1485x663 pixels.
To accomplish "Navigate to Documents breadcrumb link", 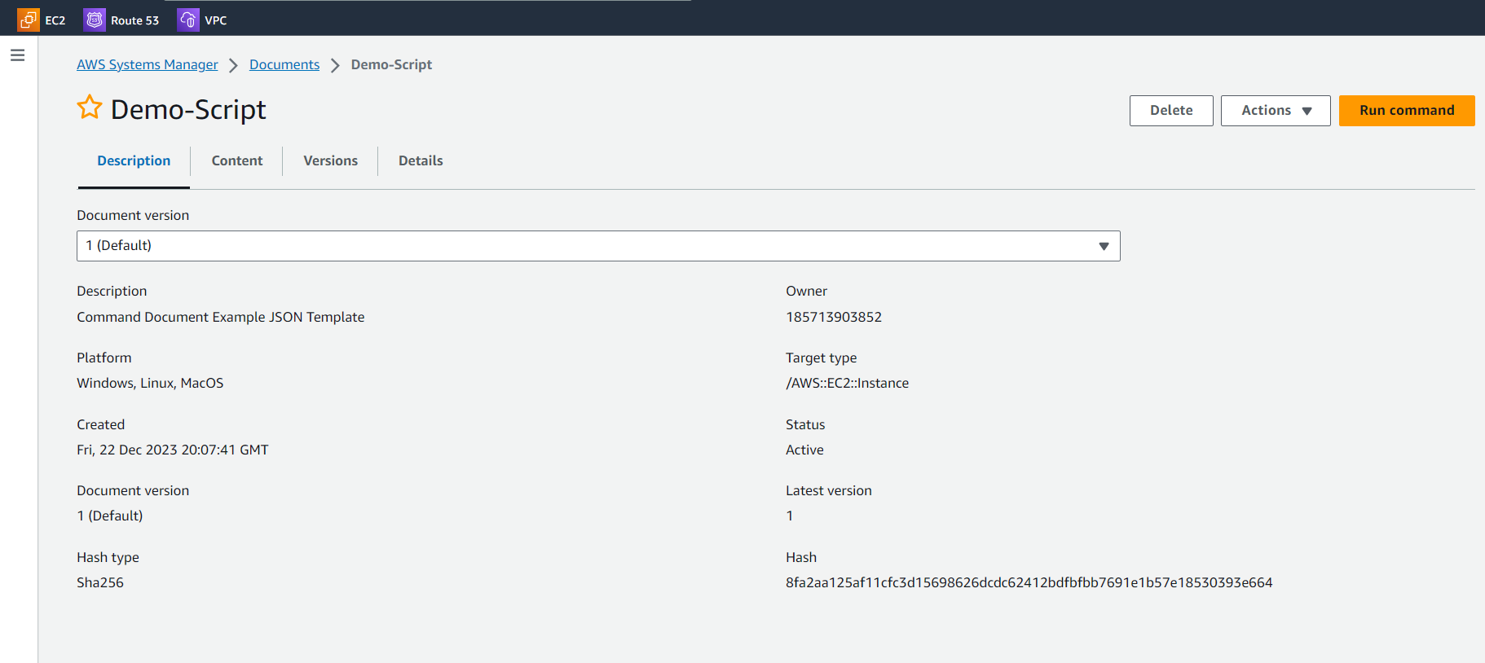I will 284,65.
